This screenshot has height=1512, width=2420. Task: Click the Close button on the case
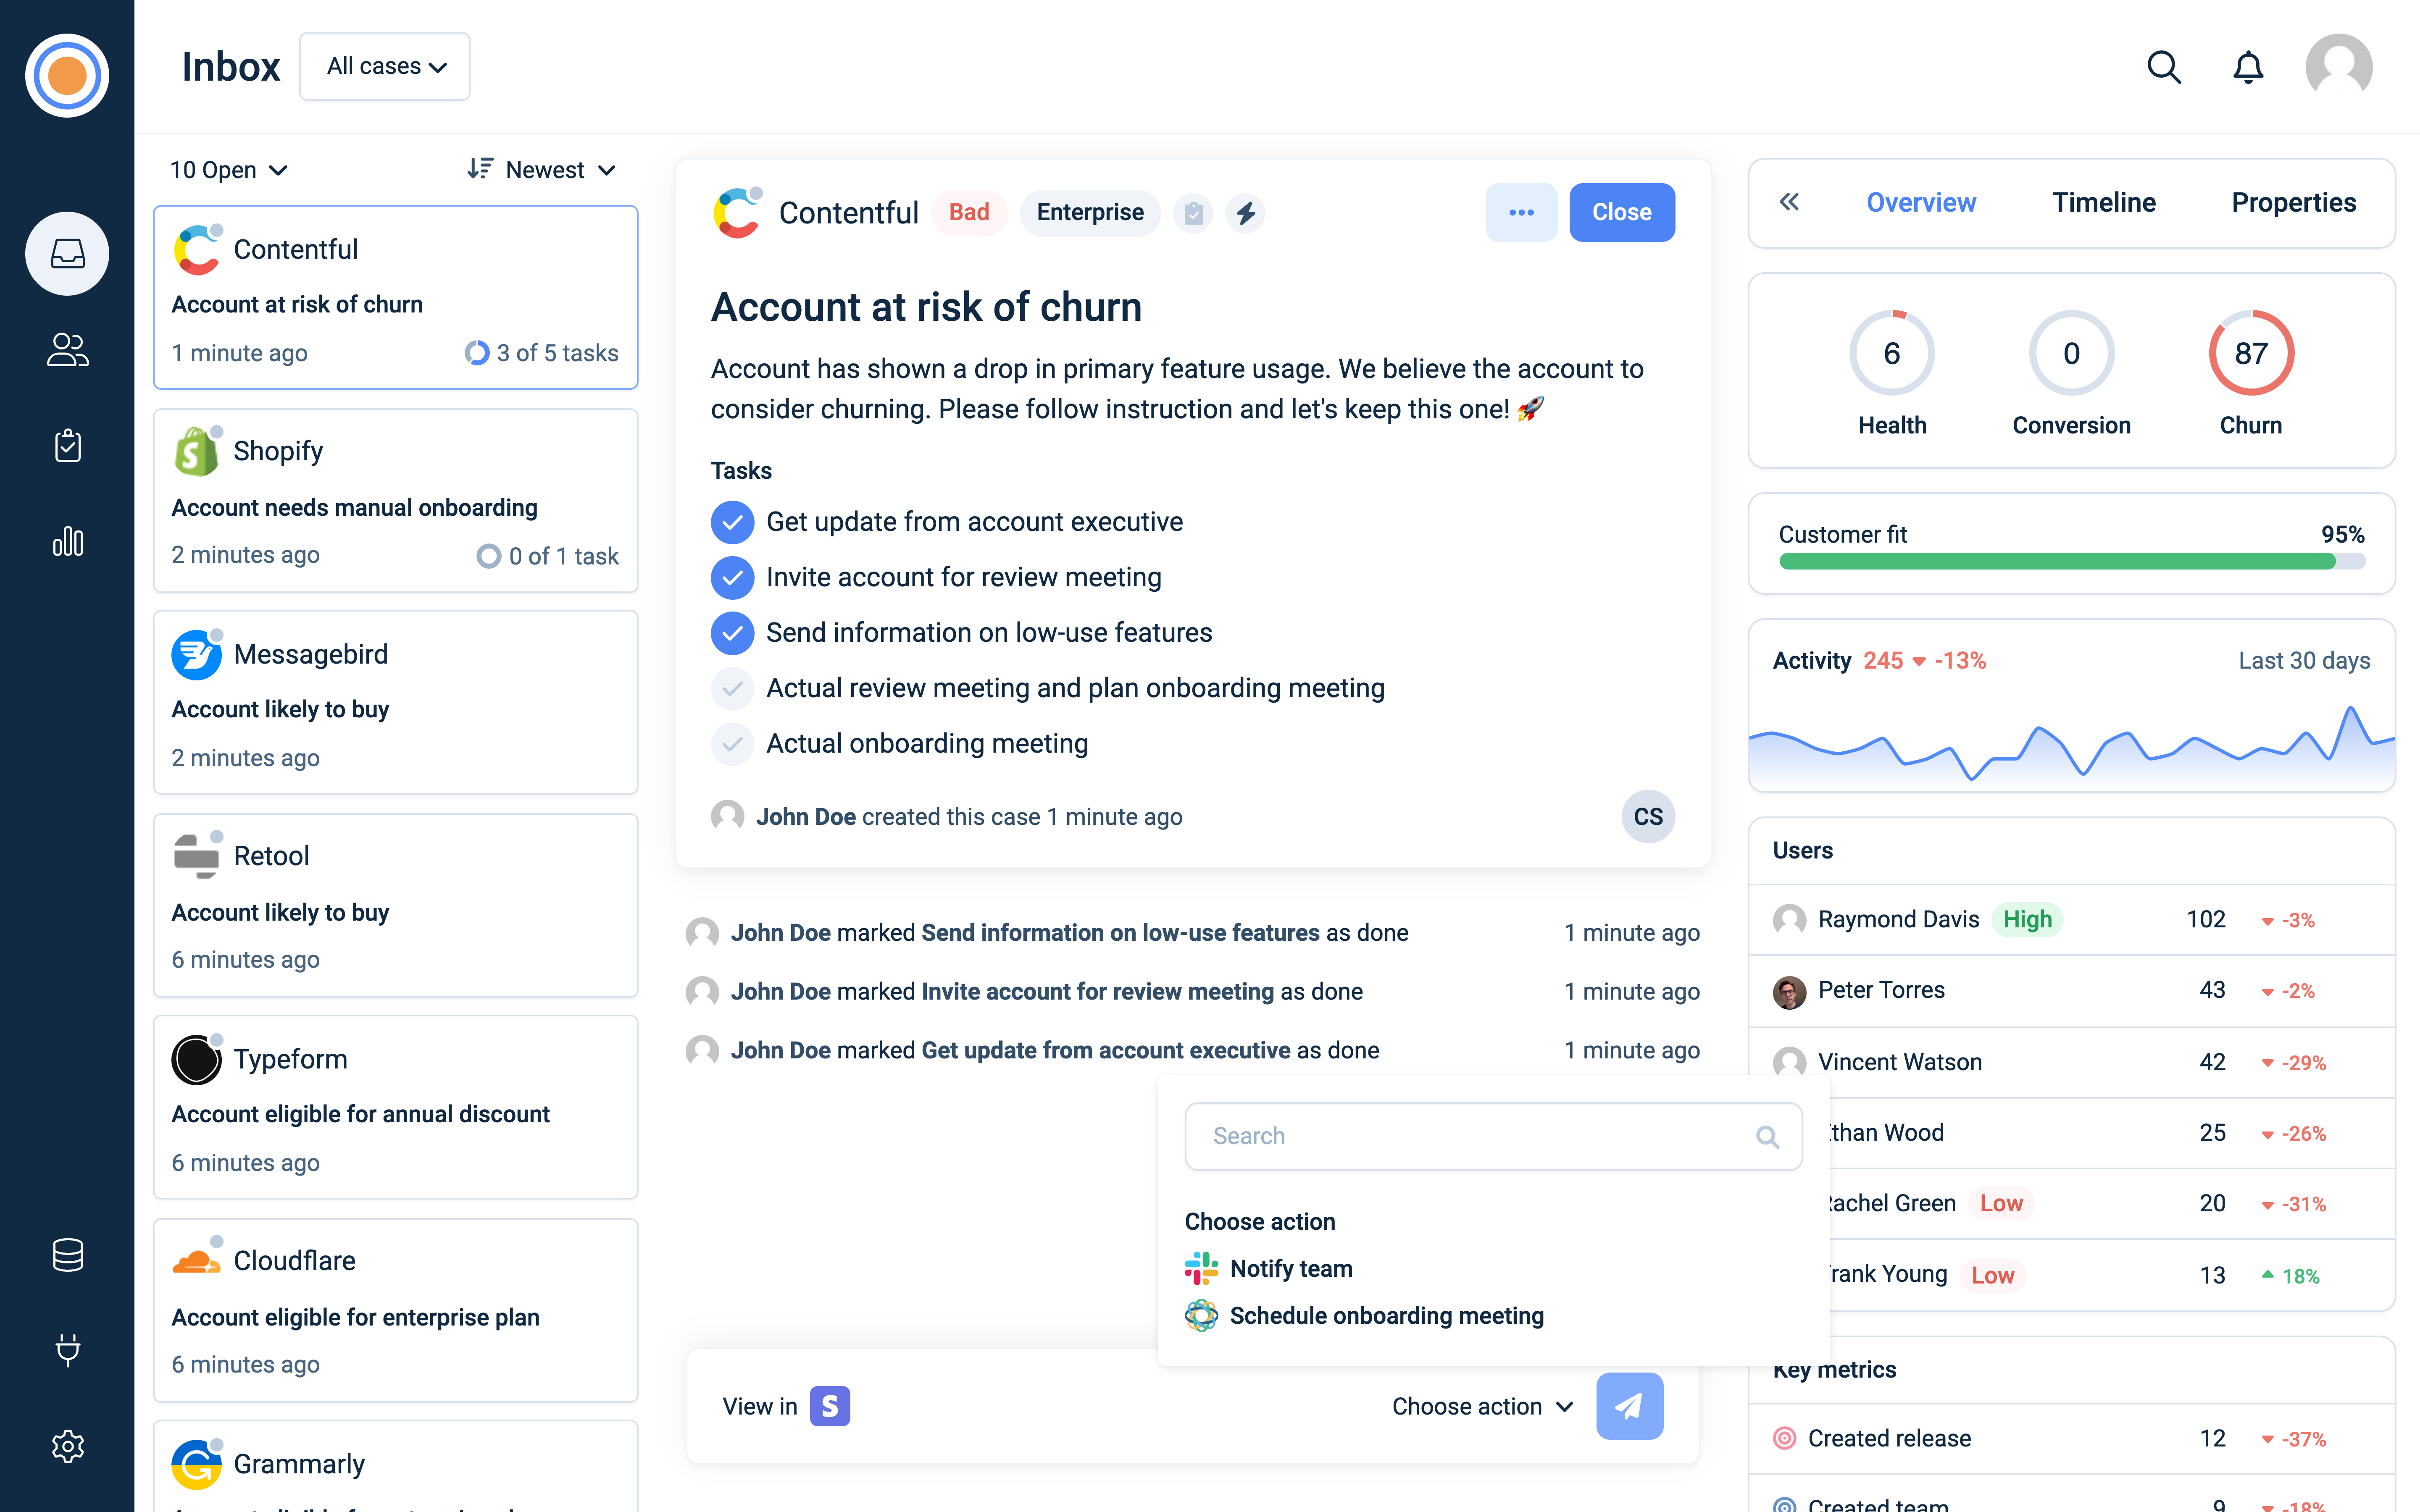(1621, 212)
